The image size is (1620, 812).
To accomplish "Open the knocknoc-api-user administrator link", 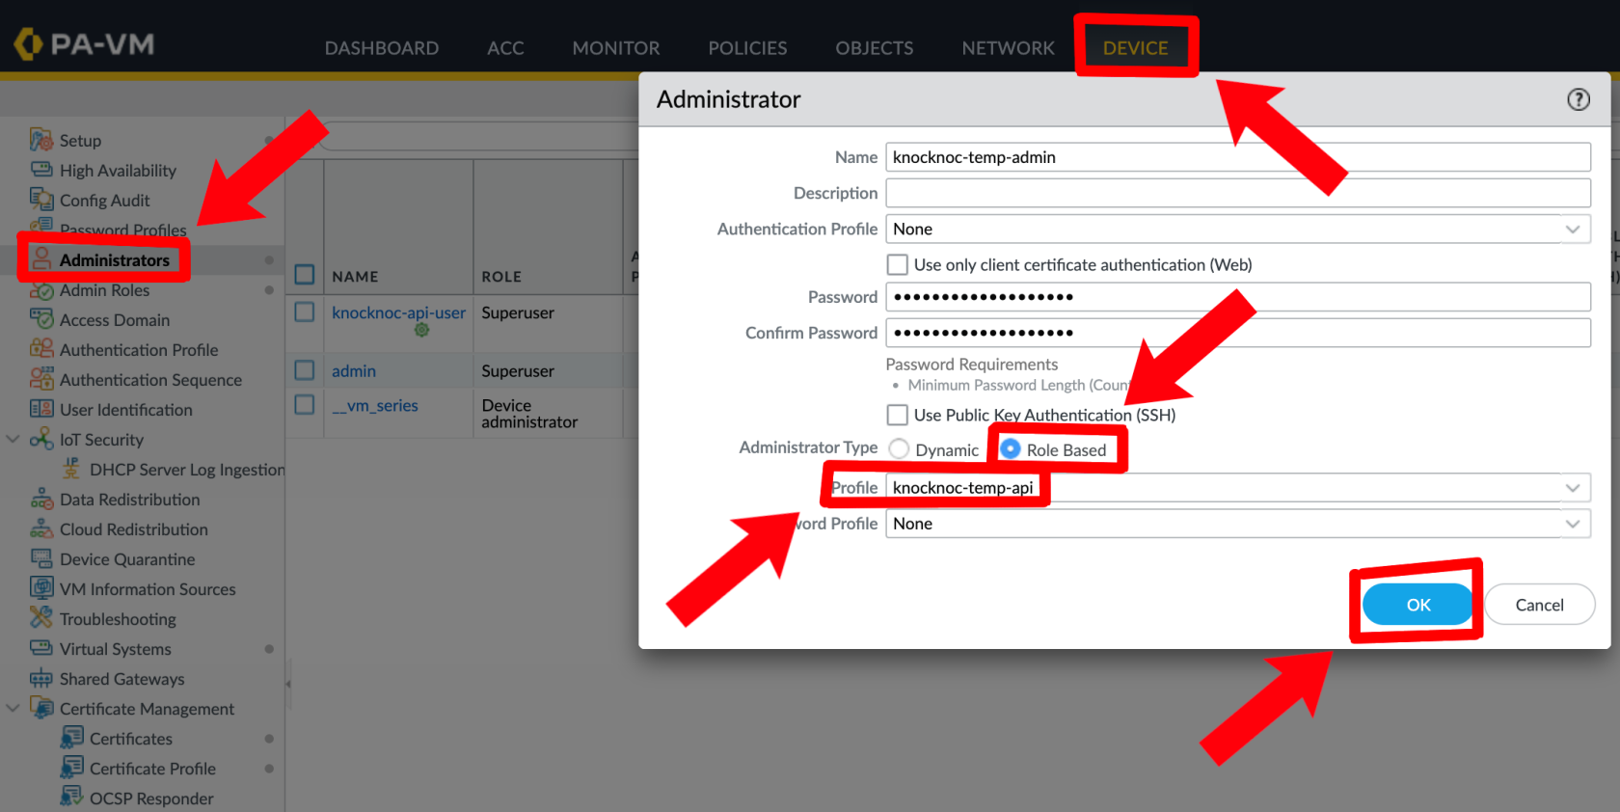I will [x=398, y=312].
